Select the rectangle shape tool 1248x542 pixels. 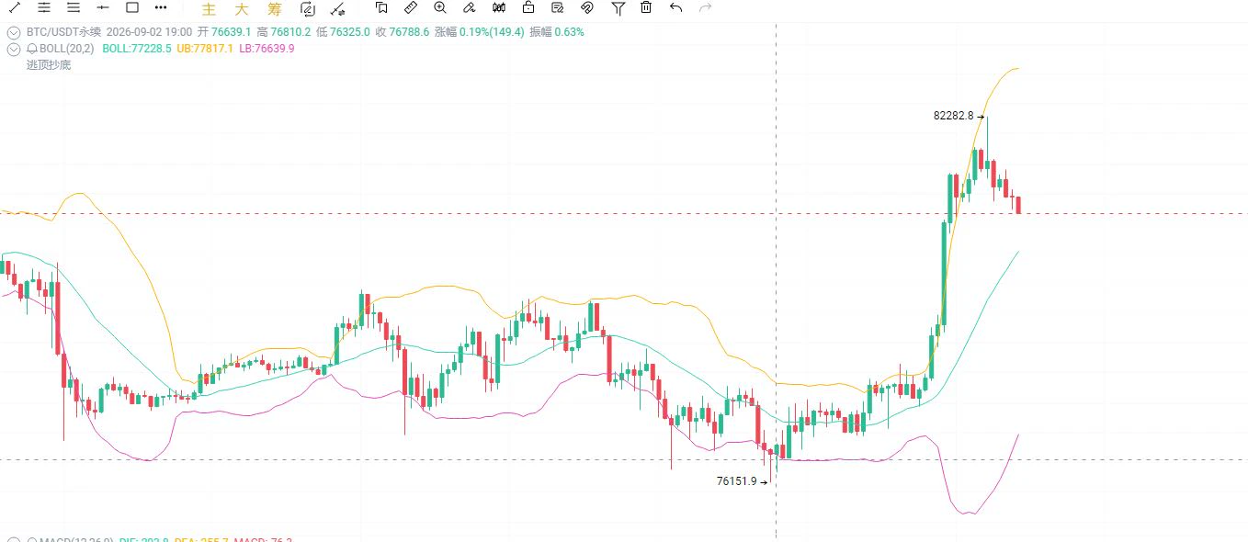click(132, 7)
